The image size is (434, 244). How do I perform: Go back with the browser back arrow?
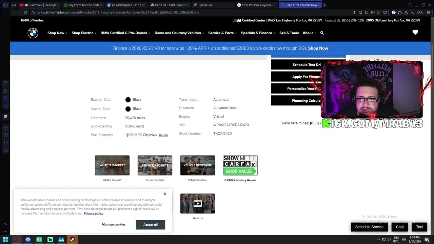[14, 13]
